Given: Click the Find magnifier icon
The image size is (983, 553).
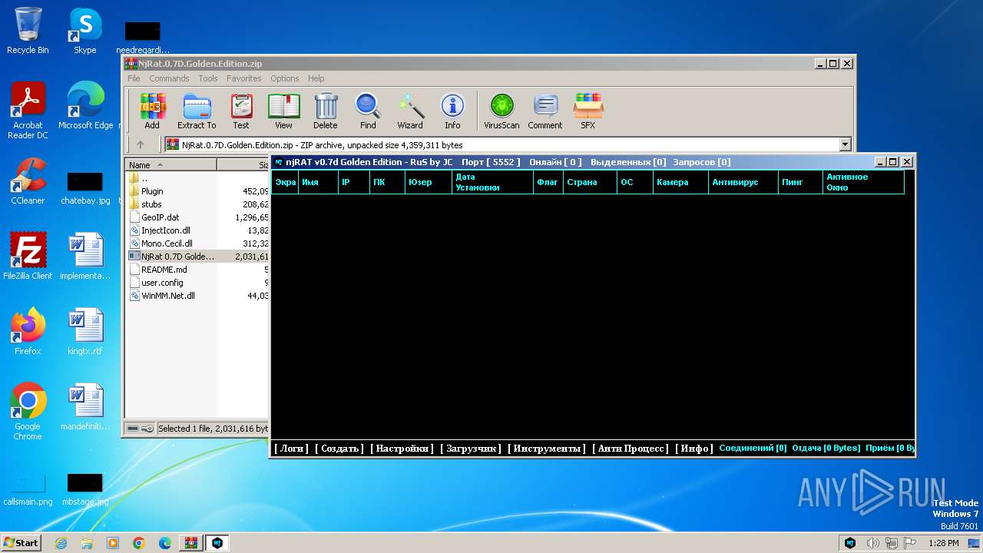Looking at the screenshot, I should (x=368, y=111).
